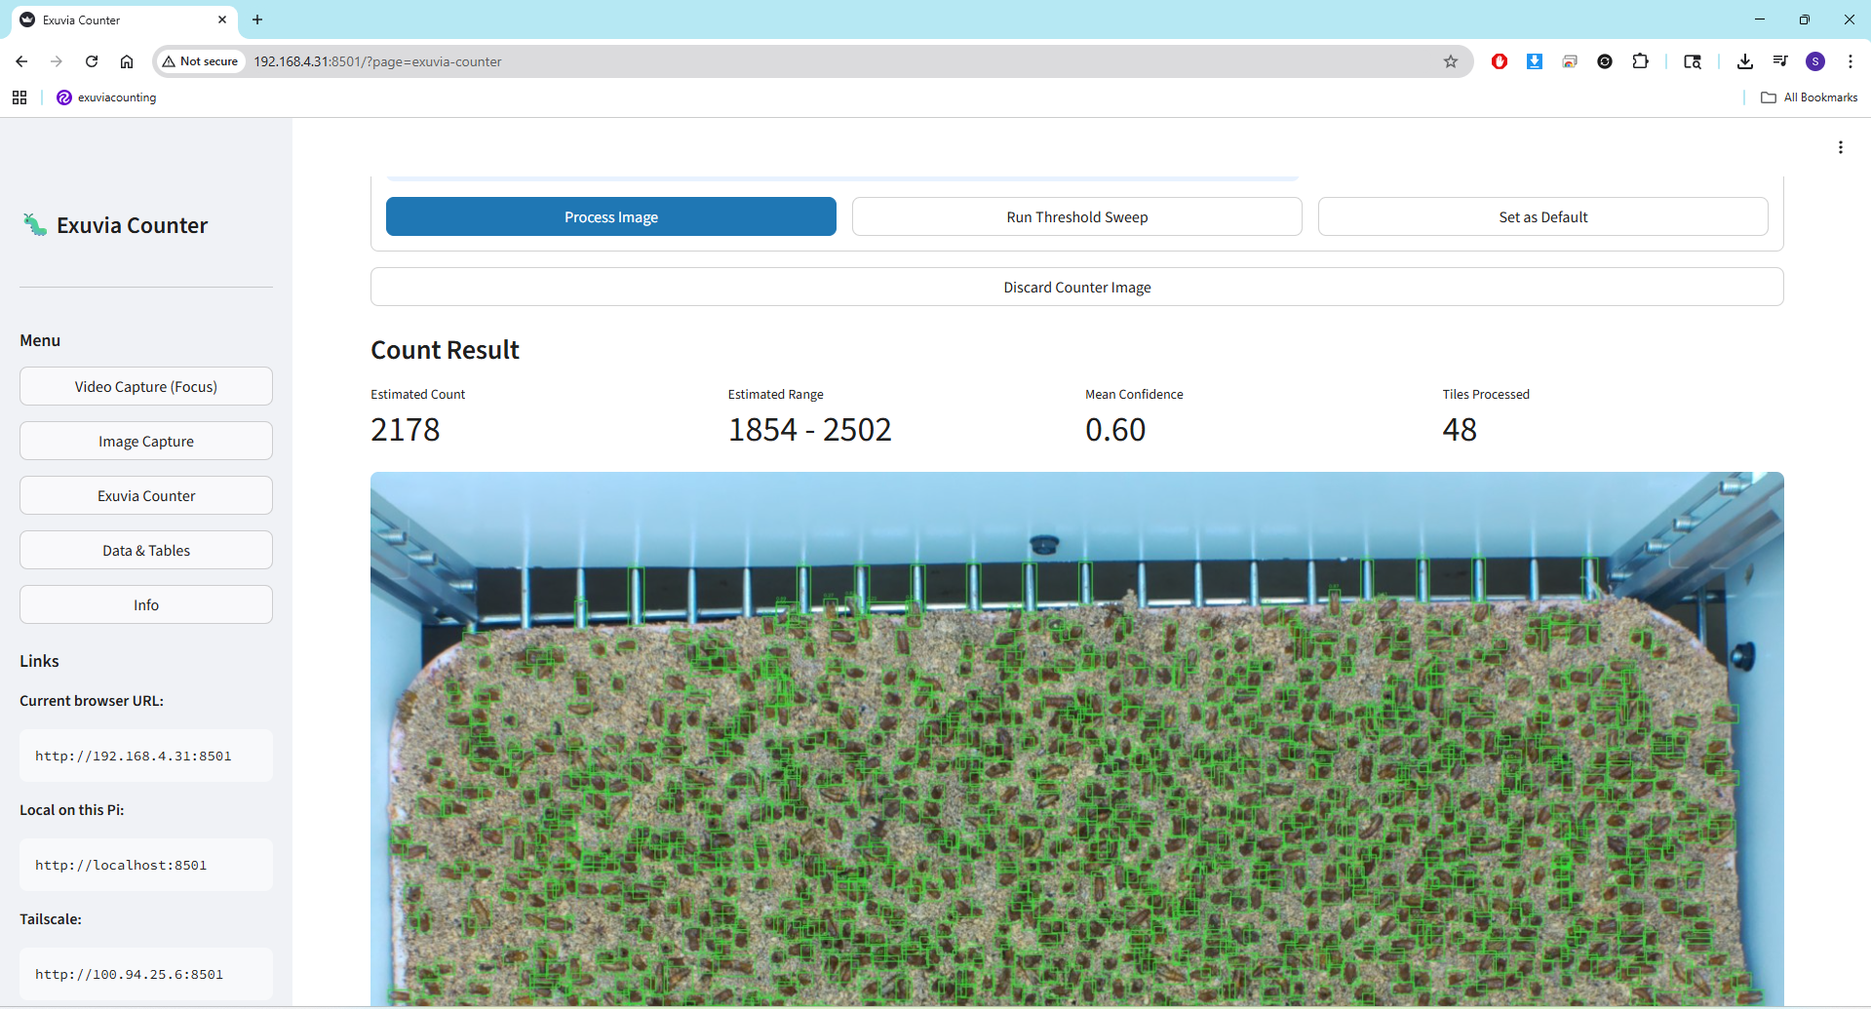This screenshot has width=1871, height=1009.
Task: Bookmark this page with the star icon
Action: [1451, 60]
